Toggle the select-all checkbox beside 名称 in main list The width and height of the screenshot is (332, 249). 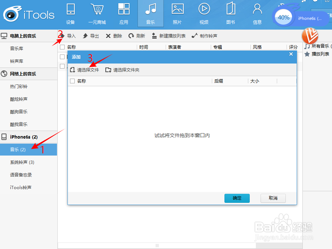[62, 47]
